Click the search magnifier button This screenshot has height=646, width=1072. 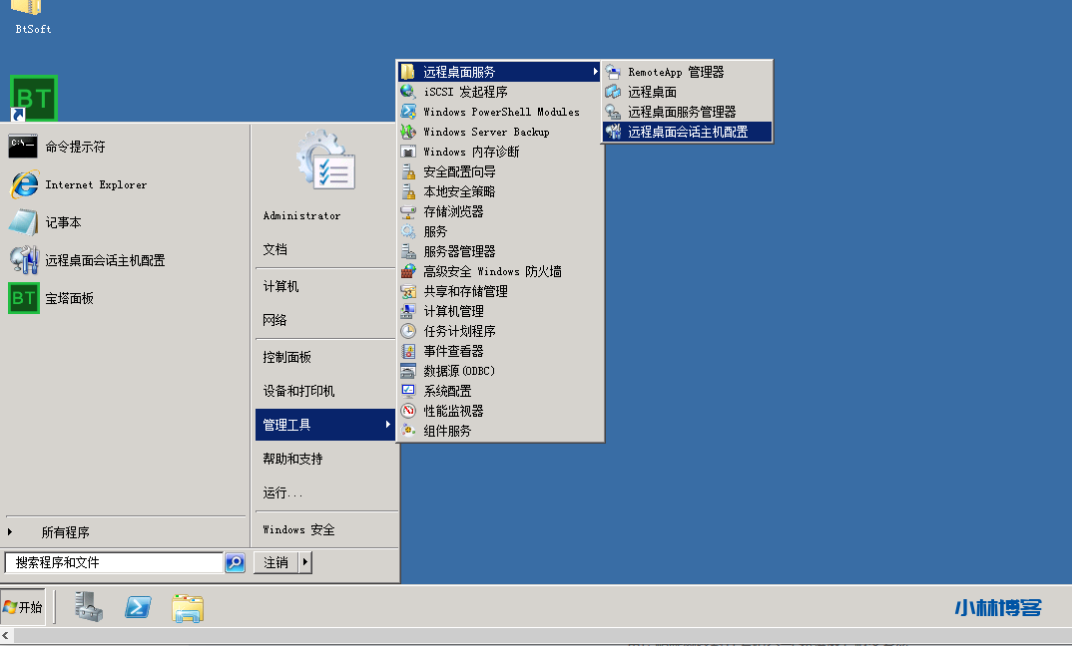pyautogui.click(x=235, y=563)
